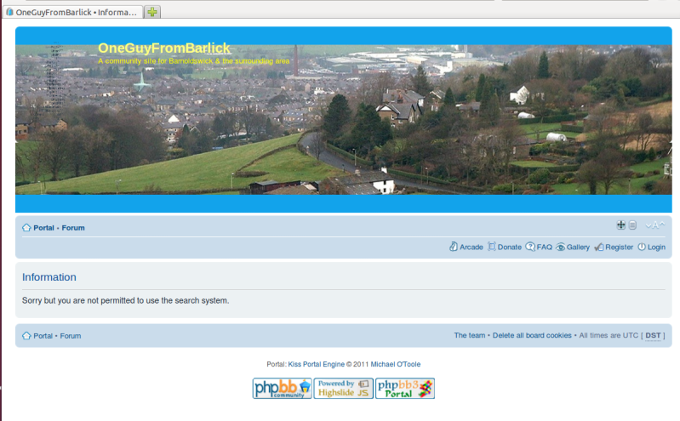
Task: Change font size with the A control
Action: point(654,225)
